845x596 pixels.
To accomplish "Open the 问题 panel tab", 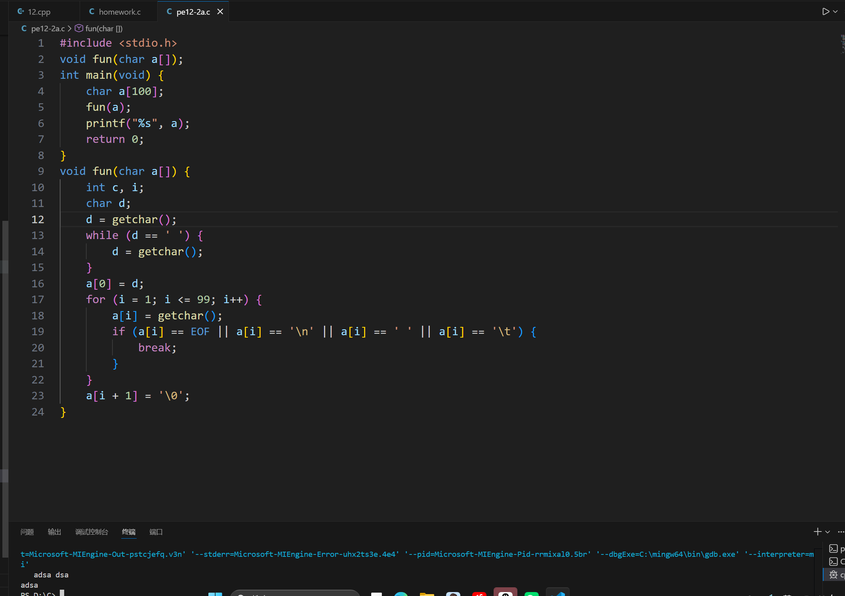I will [27, 532].
